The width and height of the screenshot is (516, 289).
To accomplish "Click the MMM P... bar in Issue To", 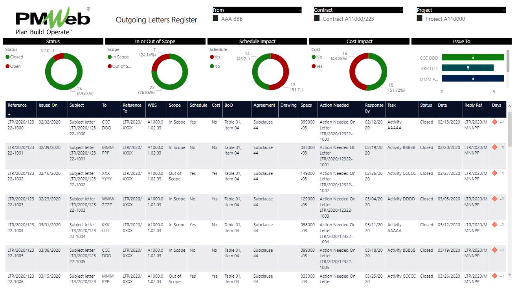I will click(x=473, y=78).
